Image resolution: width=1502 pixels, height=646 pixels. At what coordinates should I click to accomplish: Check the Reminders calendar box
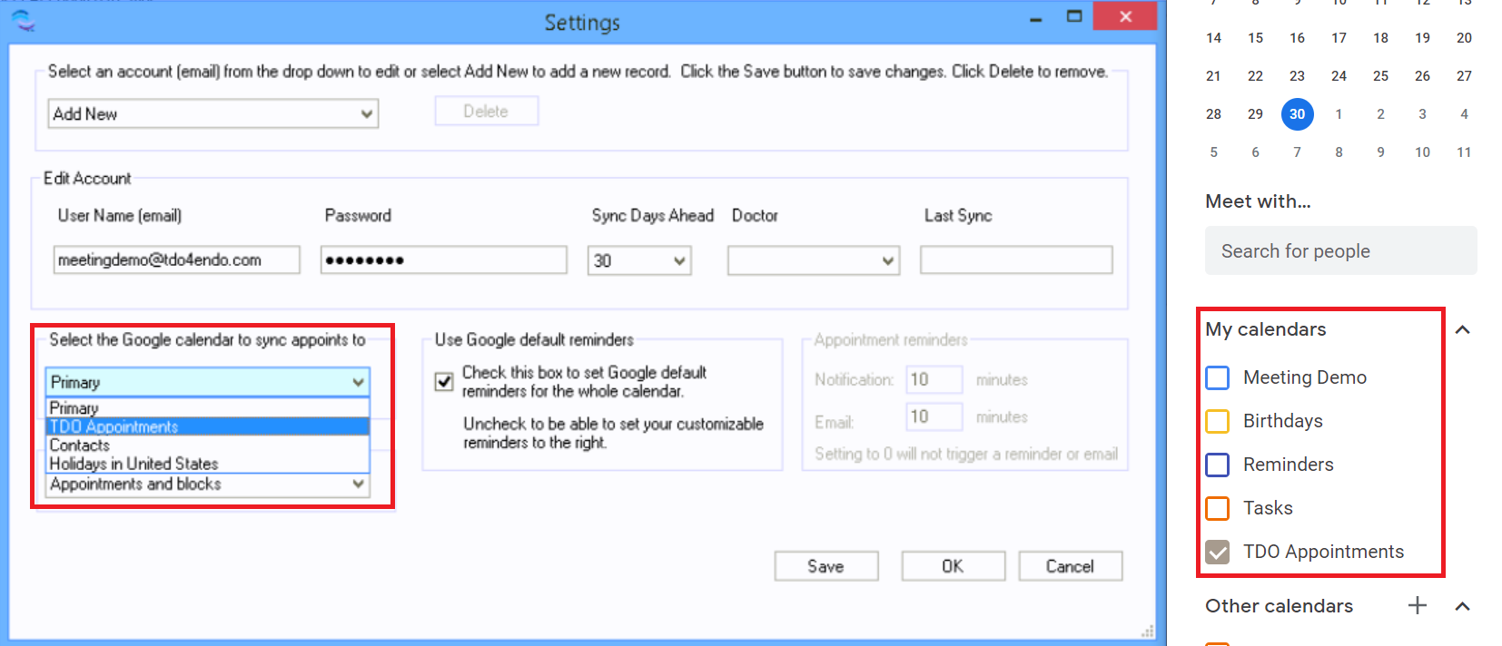(1217, 465)
